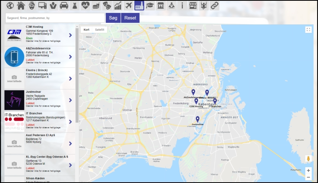The width and height of the screenshot is (318, 183).
Task: Zoom in on the map
Action: 308,170
